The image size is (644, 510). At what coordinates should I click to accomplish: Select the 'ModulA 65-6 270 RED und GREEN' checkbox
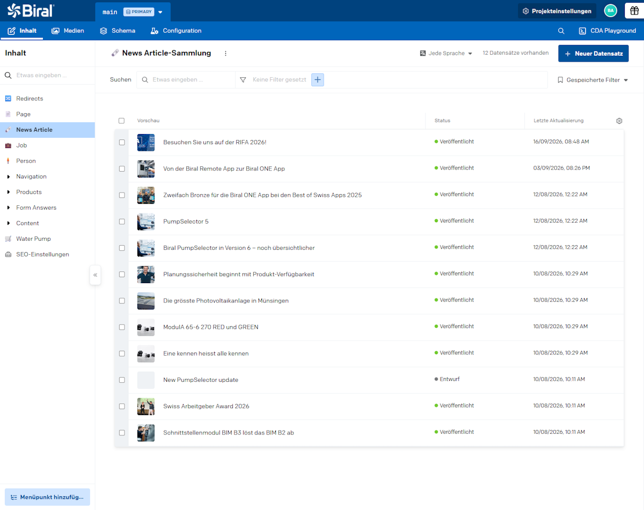tap(122, 327)
